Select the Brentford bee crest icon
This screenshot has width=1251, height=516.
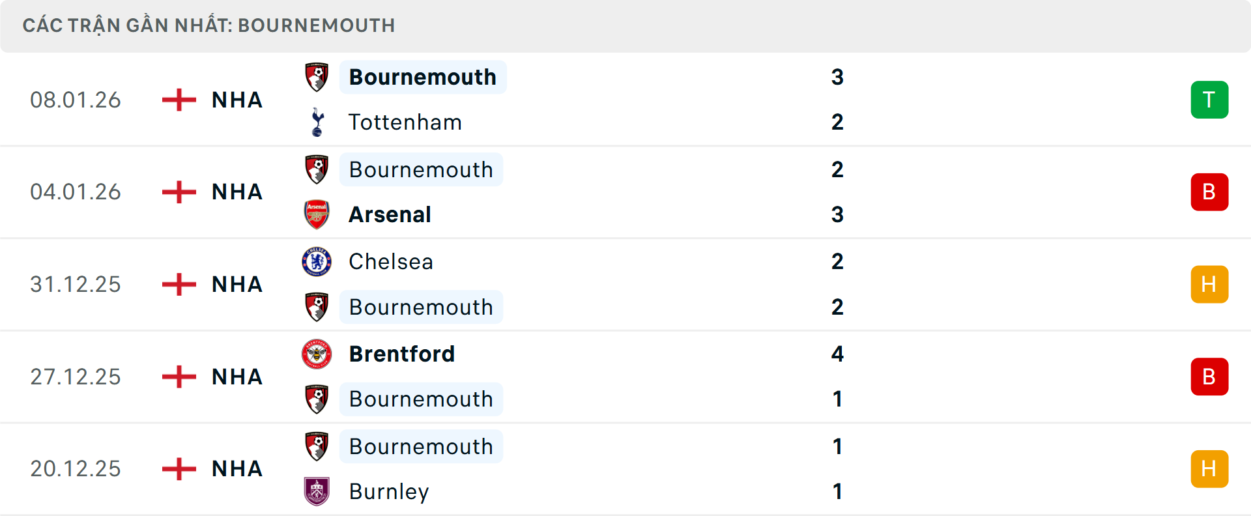(317, 354)
